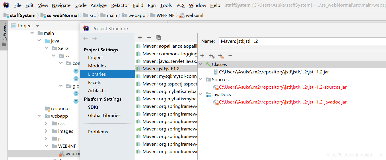Screen dimensions: 386x160
Task: Select Libraries settings page
Action: click(x=107, y=74)
